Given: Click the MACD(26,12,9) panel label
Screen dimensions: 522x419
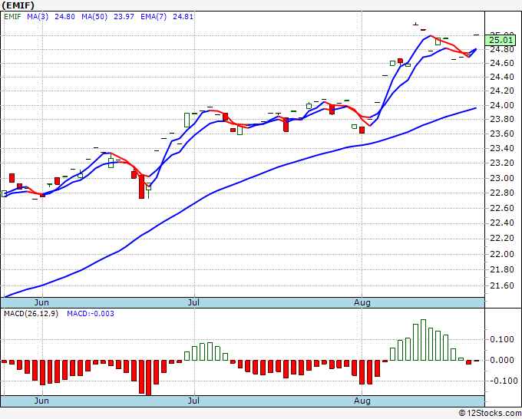Looking at the screenshot, I should tap(31, 314).
